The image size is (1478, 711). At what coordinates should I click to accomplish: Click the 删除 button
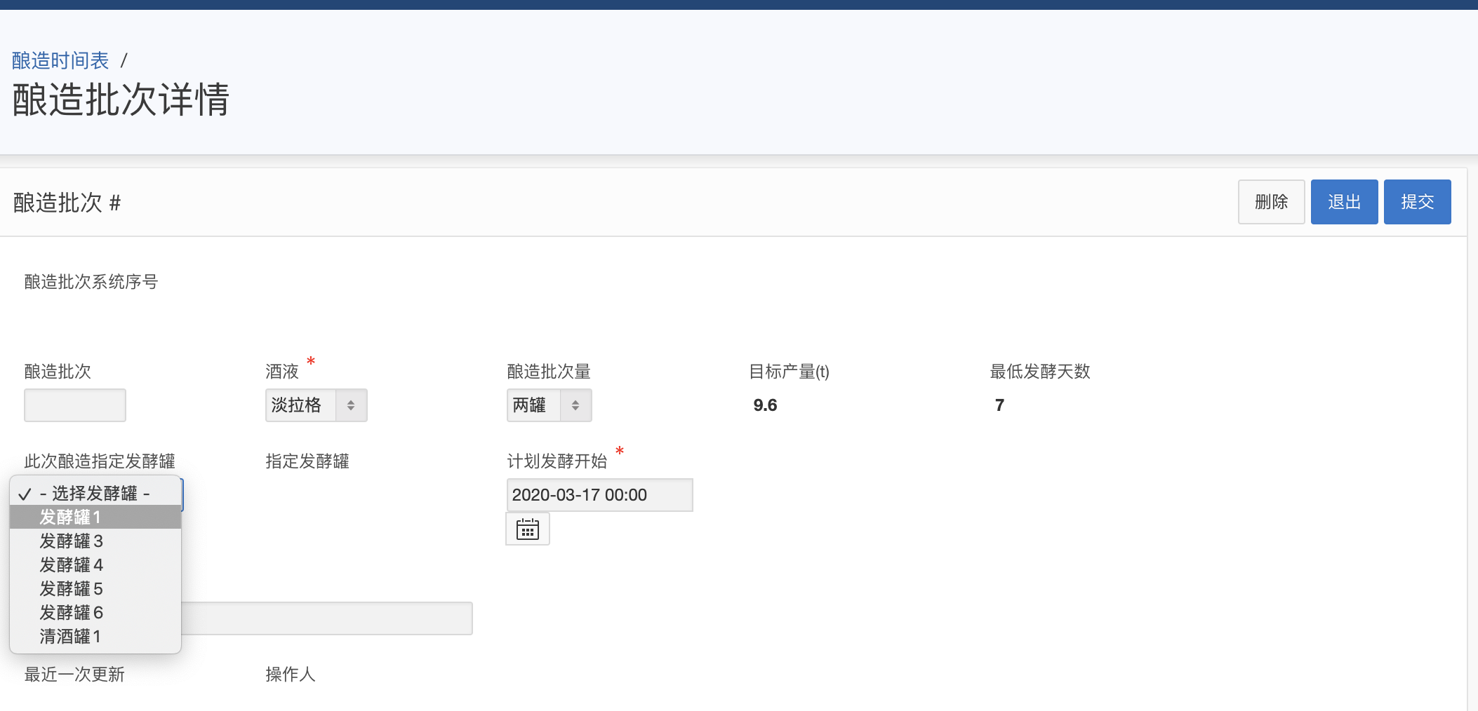tap(1270, 202)
